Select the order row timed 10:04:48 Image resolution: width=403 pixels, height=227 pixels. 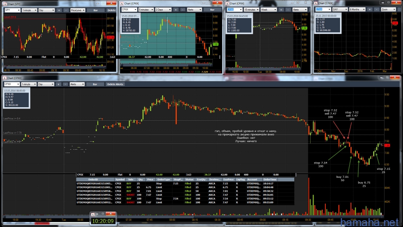tap(185, 187)
